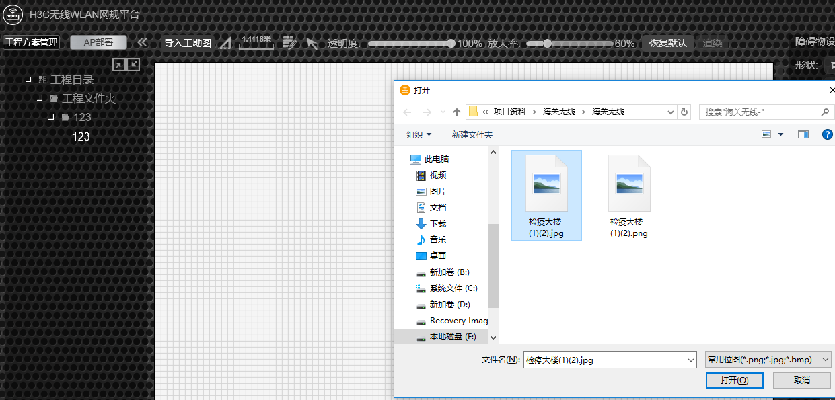Image resolution: width=835 pixels, height=400 pixels.
Task: Collapse the 工程目录 tree node
Action: (28, 79)
